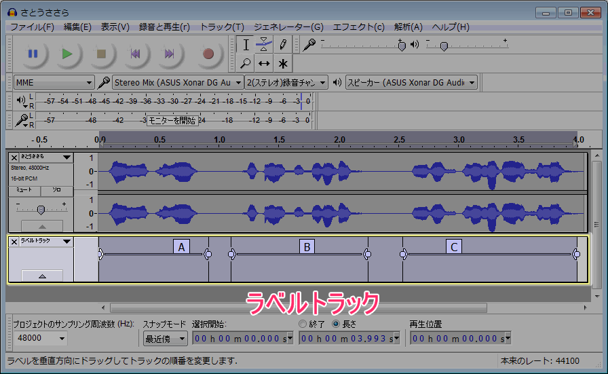Open the 表示(V) menu
608x374 pixels.
115,26
